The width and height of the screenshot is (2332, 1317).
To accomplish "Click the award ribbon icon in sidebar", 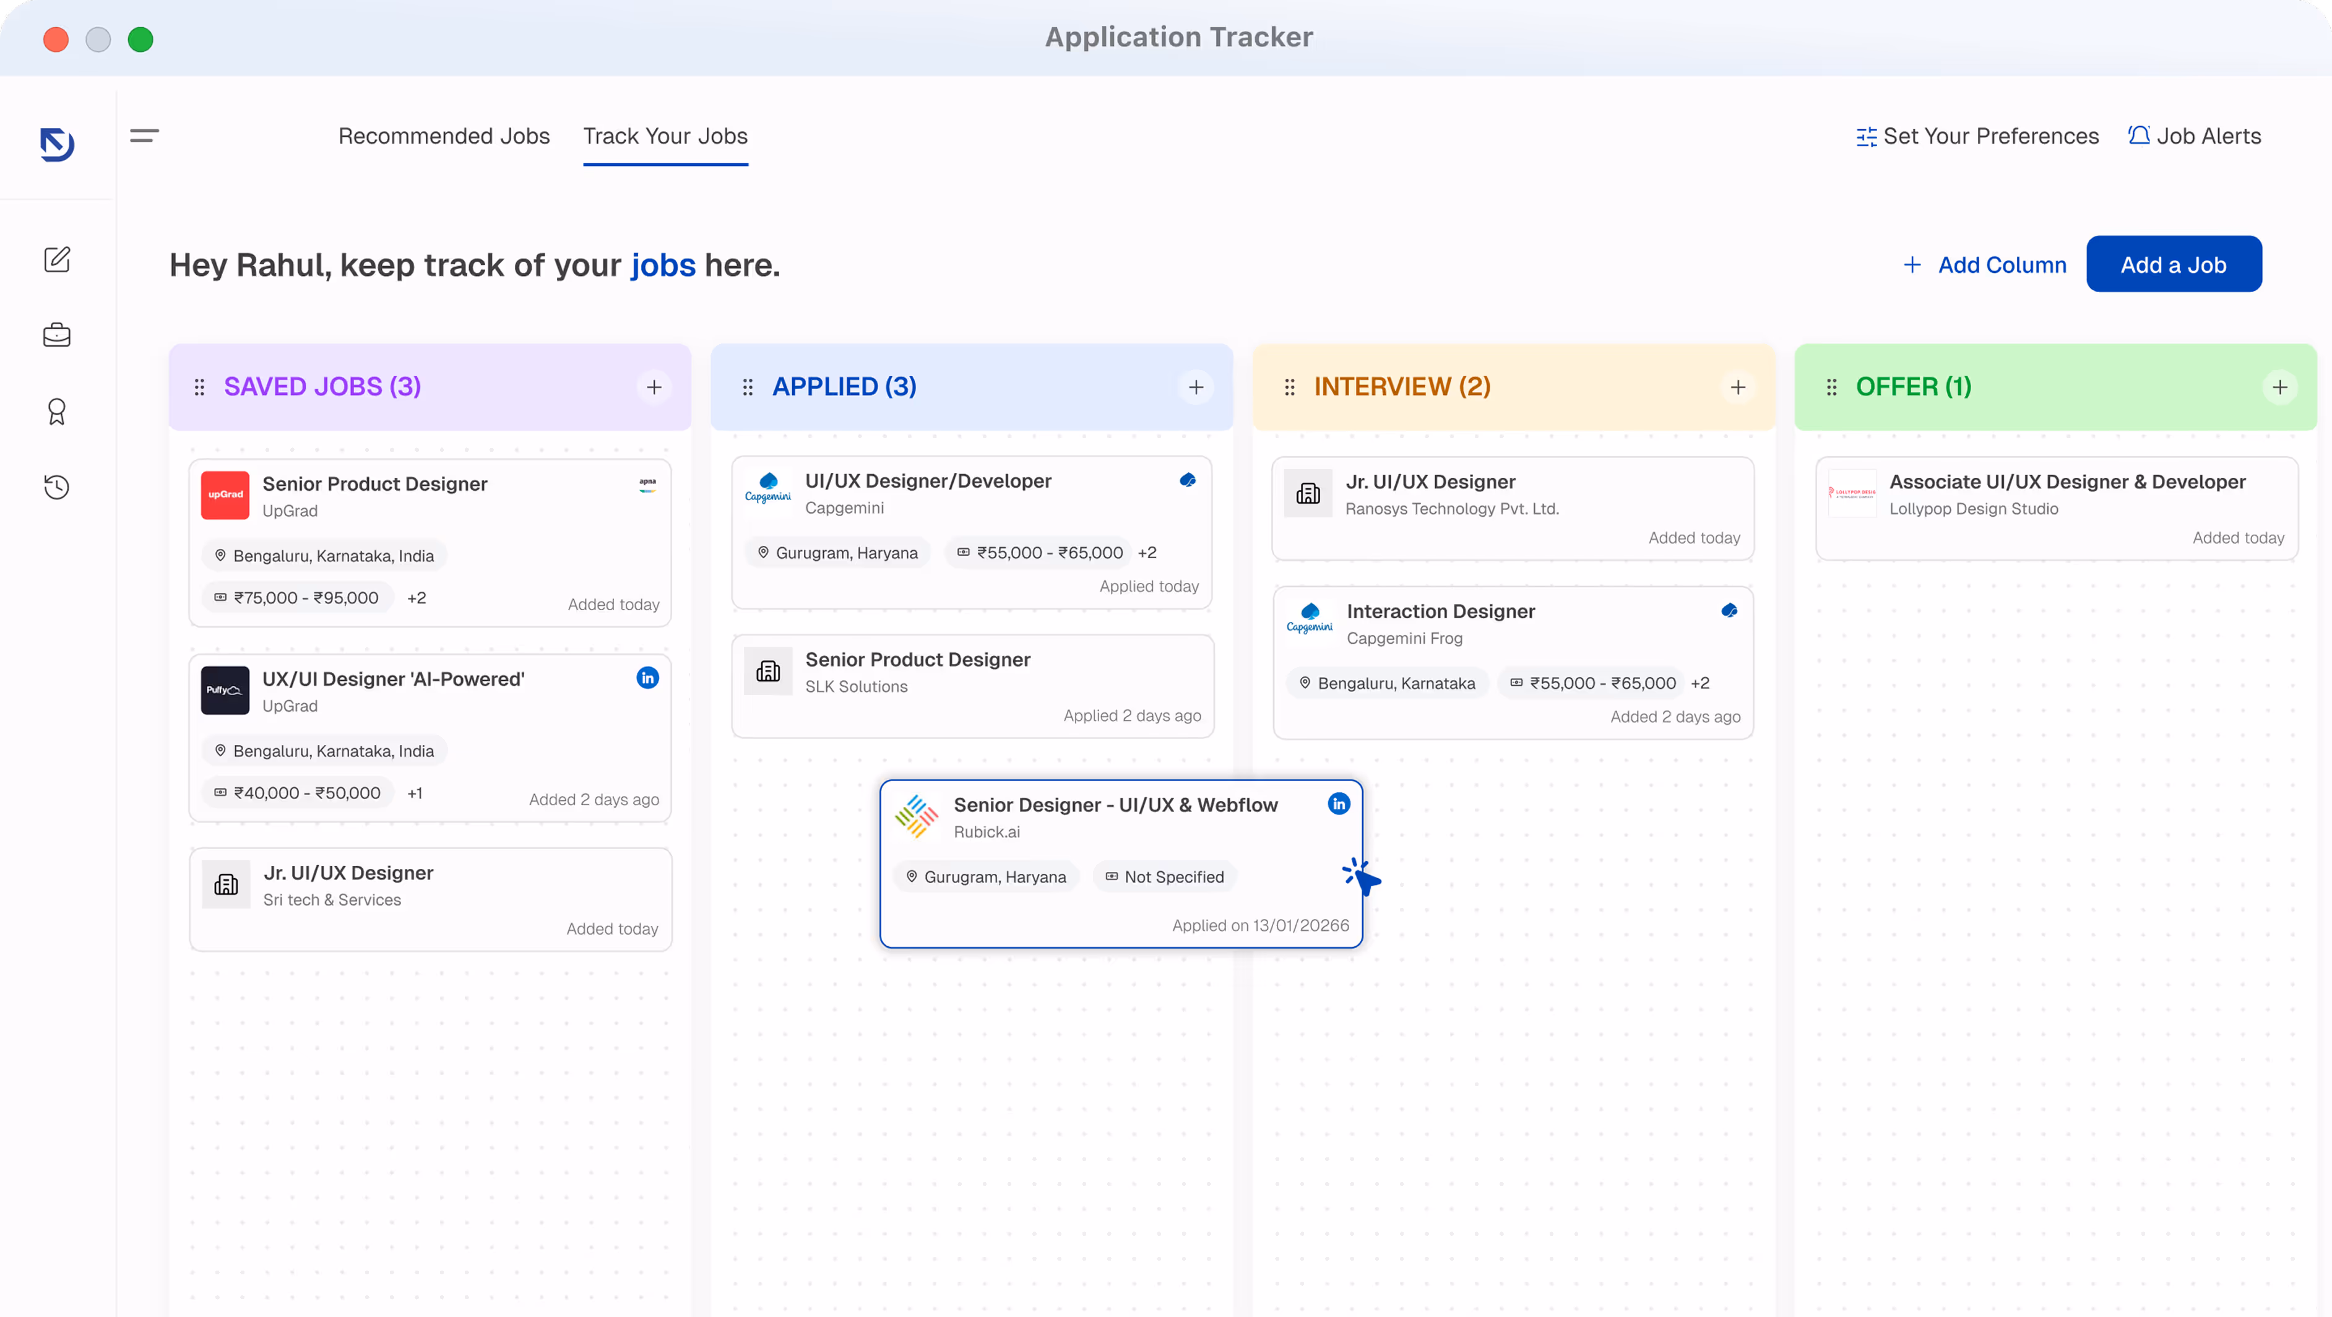I will coord(57,412).
